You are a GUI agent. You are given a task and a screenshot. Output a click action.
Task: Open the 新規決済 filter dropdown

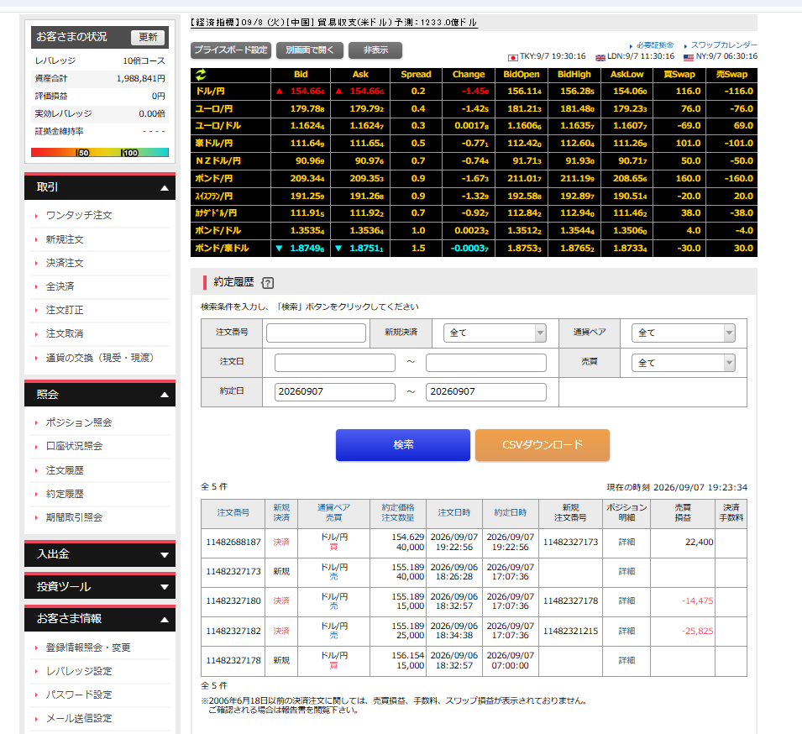pyautogui.click(x=495, y=333)
